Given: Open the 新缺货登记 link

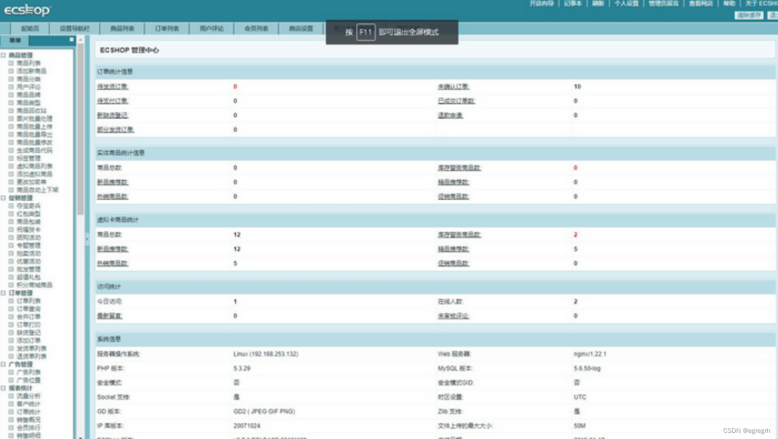Looking at the screenshot, I should click(112, 115).
